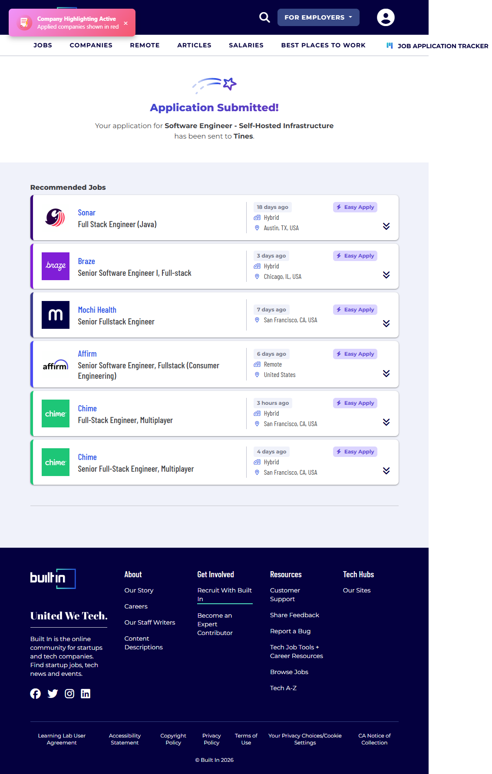Image resolution: width=492 pixels, height=774 pixels.
Task: Expand the Affirm job listing details
Action: tap(386, 374)
